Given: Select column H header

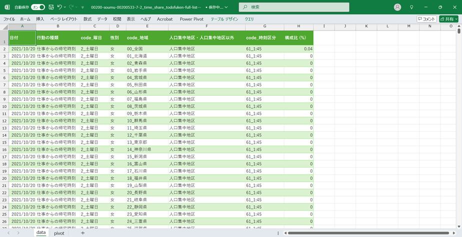Looking at the screenshot, I should click(x=298, y=26).
